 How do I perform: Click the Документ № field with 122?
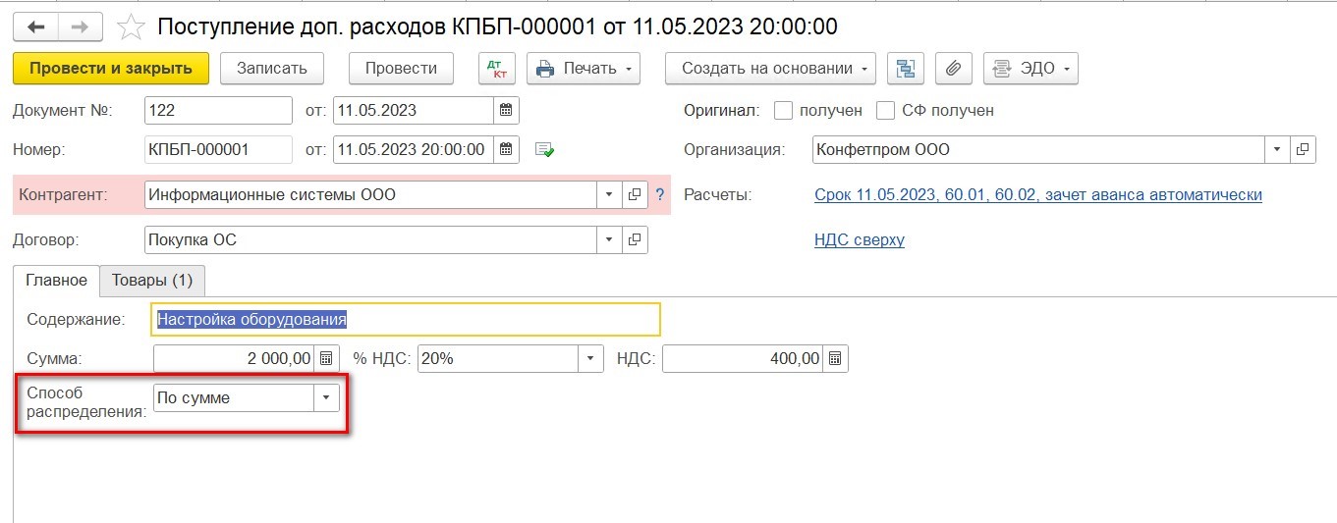tap(218, 110)
